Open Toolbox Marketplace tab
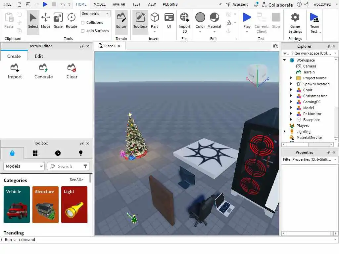Image resolution: width=339 pixels, height=254 pixels. tap(12, 153)
